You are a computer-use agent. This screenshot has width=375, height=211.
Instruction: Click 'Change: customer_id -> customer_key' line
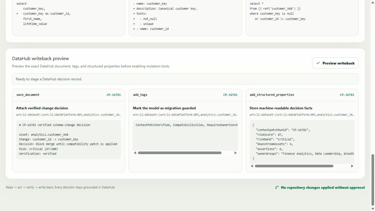[49, 139]
